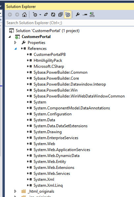Open the dropdown arrow next to clock icon
The image size is (134, 197).
click(x=40, y=15)
